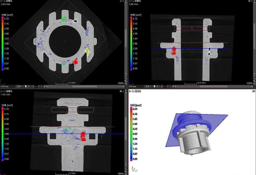Viewport: 256px width, 175px height.
Task: Click the zoom-out magnifier in the top view pane
Action: [x=126, y=83]
